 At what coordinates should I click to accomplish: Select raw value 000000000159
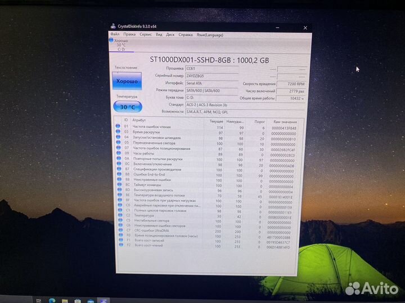[280, 207]
